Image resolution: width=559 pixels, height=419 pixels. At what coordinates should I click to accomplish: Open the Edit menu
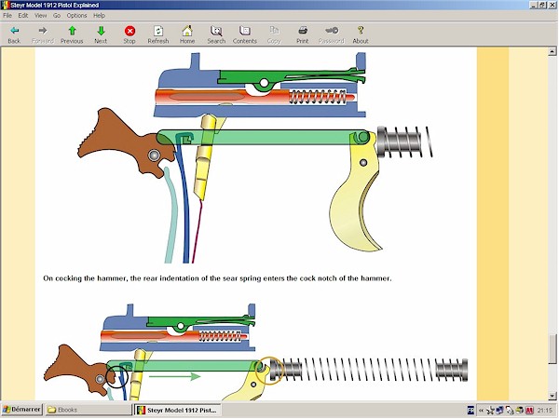tap(23, 15)
